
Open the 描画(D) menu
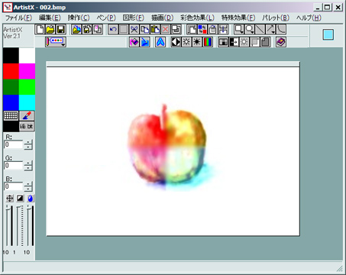pos(163,18)
